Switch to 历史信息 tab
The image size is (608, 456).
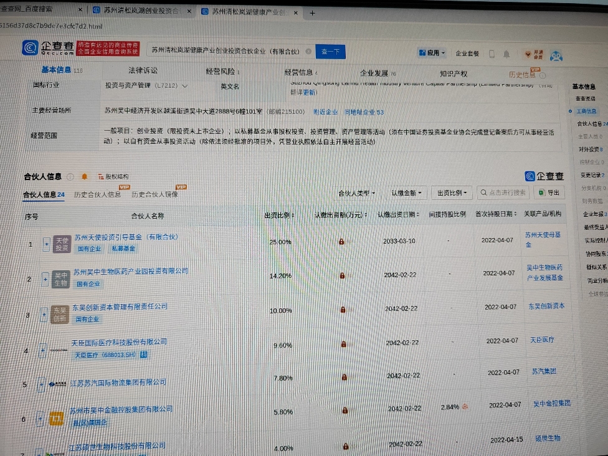[x=522, y=75]
